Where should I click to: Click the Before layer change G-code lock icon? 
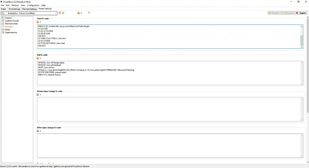[38, 95]
